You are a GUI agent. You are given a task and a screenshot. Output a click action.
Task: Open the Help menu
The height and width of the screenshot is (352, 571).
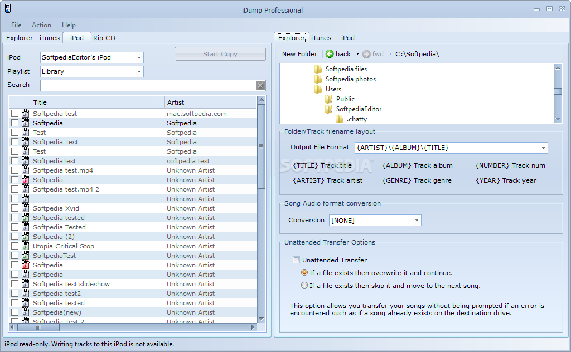[x=69, y=25]
